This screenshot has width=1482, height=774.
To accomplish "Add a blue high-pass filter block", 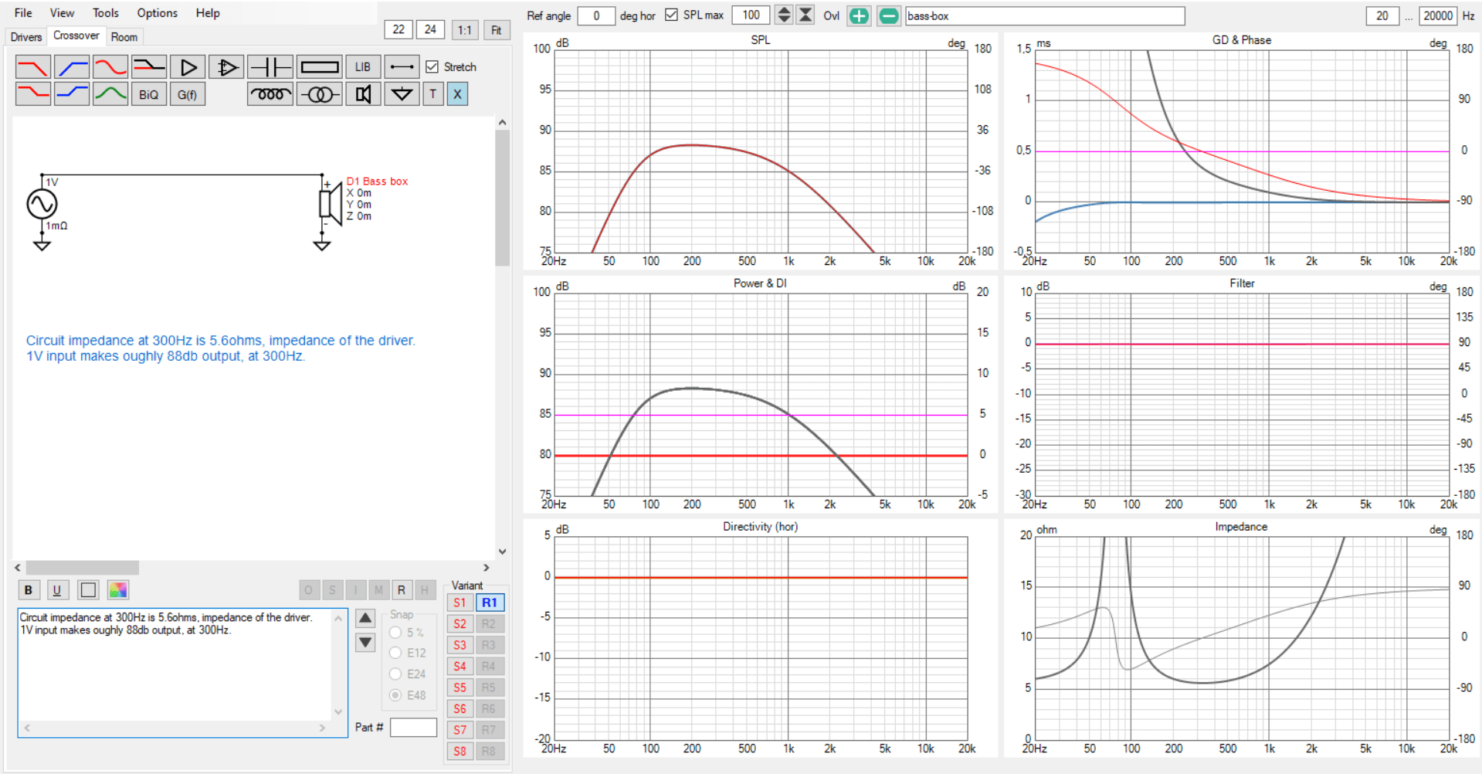I will (72, 67).
